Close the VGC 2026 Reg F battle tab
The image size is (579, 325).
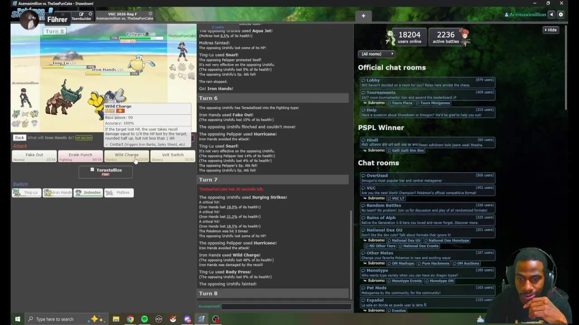pos(151,14)
